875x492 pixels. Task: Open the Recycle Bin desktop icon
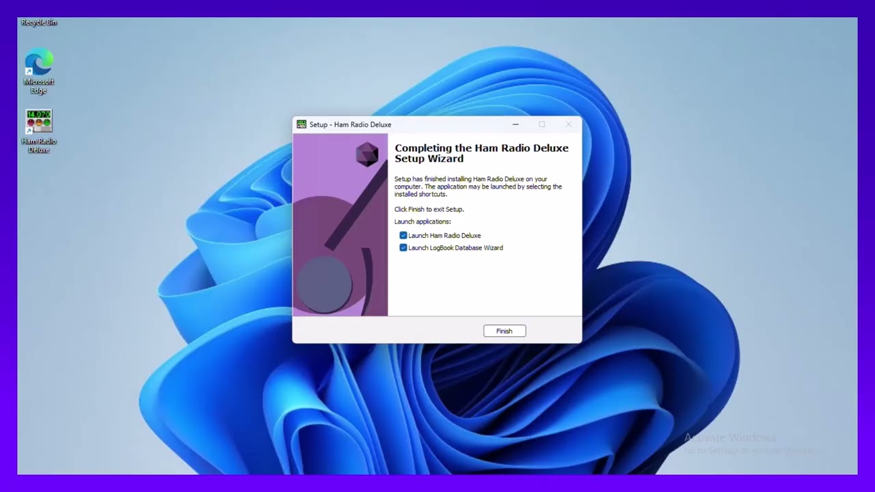click(39, 23)
